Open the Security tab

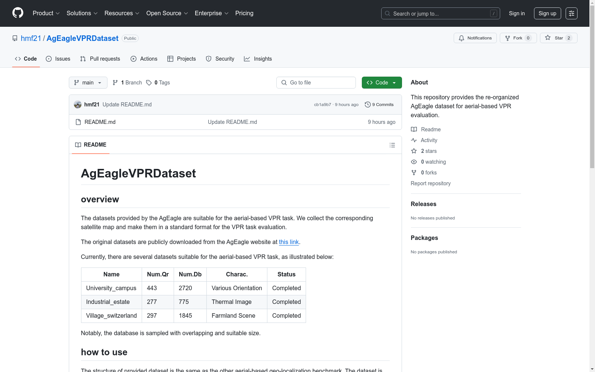point(220,59)
